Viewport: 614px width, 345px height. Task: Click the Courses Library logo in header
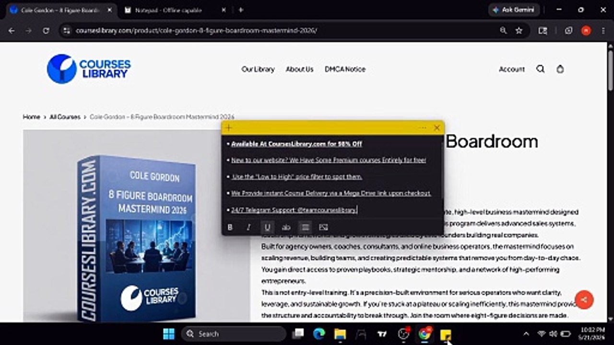click(89, 69)
